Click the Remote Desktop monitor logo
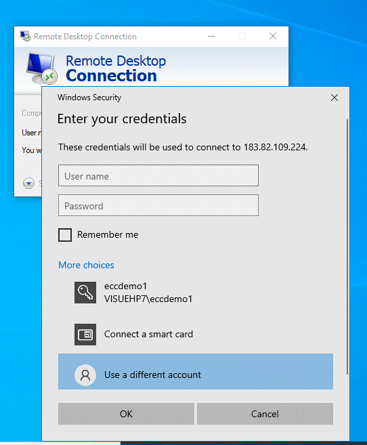This screenshot has height=445, width=367. point(41,68)
